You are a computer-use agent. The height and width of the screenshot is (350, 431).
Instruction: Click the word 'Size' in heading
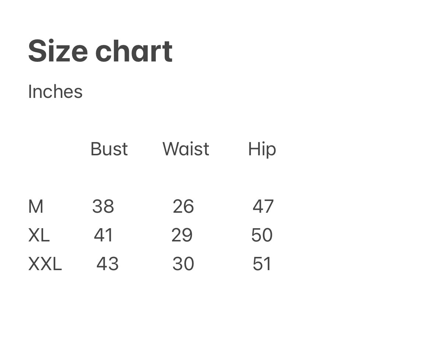pyautogui.click(x=58, y=51)
